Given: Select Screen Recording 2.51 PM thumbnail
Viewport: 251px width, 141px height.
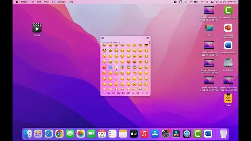Looking at the screenshot, I should pyautogui.click(x=209, y=63).
